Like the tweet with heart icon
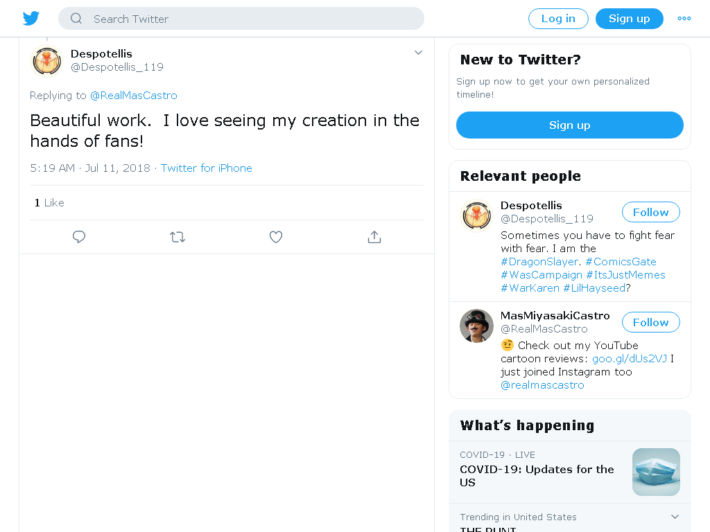Screen dimensions: 710x532 pos(276,237)
